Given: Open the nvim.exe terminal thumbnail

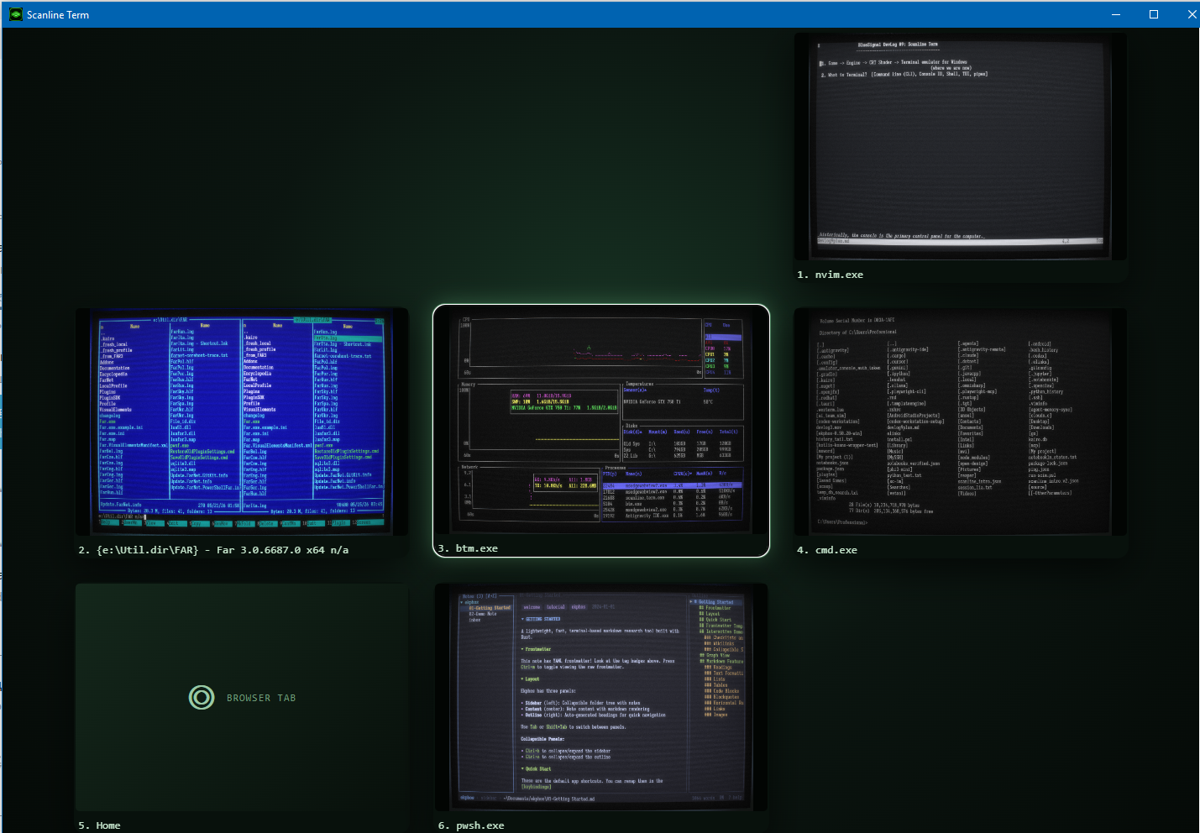Looking at the screenshot, I should tap(960, 148).
